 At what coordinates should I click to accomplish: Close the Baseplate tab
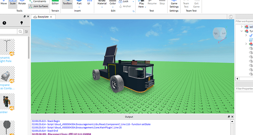click(51, 17)
